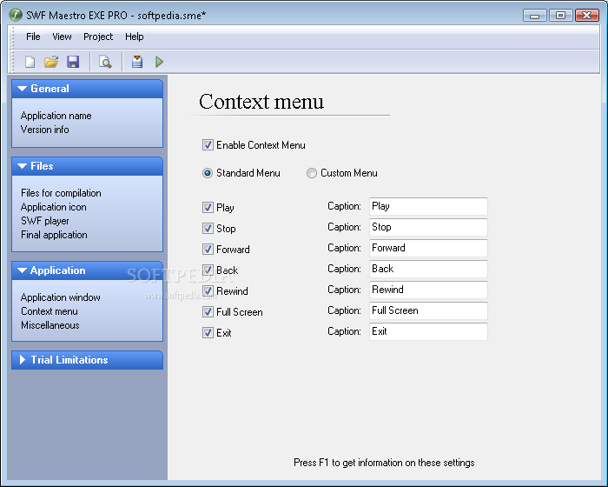Open the File menu

[33, 37]
